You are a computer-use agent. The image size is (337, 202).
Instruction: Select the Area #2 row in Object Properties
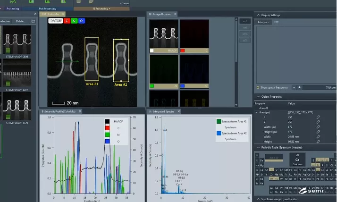click(295, 108)
